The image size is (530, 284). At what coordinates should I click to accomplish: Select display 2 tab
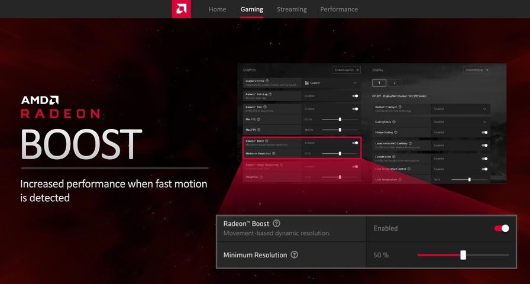(x=395, y=83)
